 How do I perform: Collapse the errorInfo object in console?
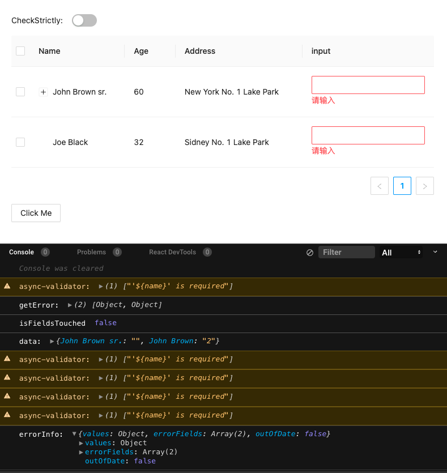(x=75, y=433)
